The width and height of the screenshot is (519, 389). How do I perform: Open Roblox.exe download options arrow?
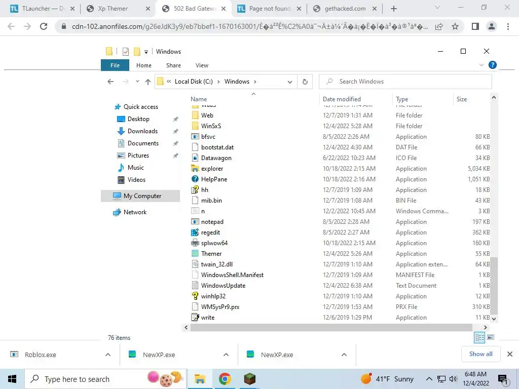click(108, 355)
